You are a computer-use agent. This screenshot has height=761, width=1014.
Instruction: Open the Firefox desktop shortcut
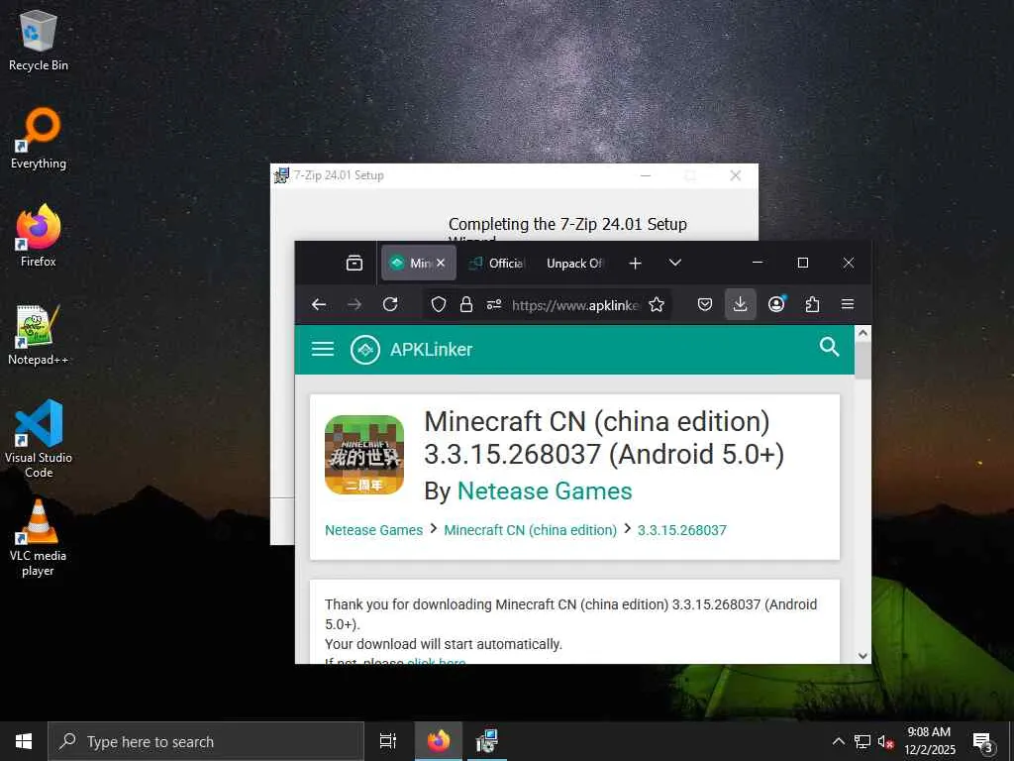pyautogui.click(x=39, y=236)
